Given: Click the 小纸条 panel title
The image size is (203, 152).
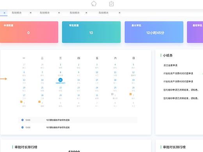Looking at the screenshot, I should 168,55.
